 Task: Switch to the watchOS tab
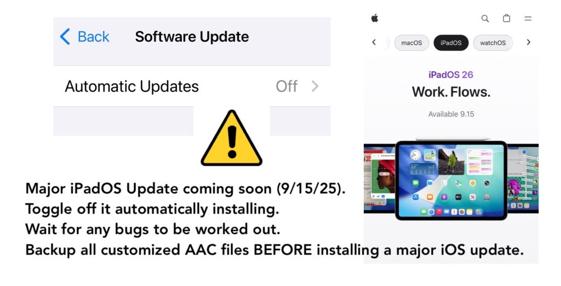click(493, 43)
